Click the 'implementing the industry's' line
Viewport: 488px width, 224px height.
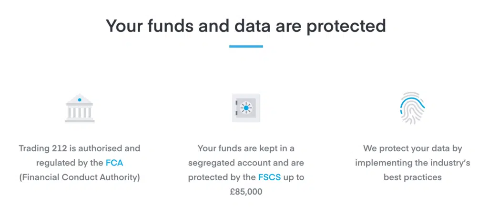pos(412,163)
